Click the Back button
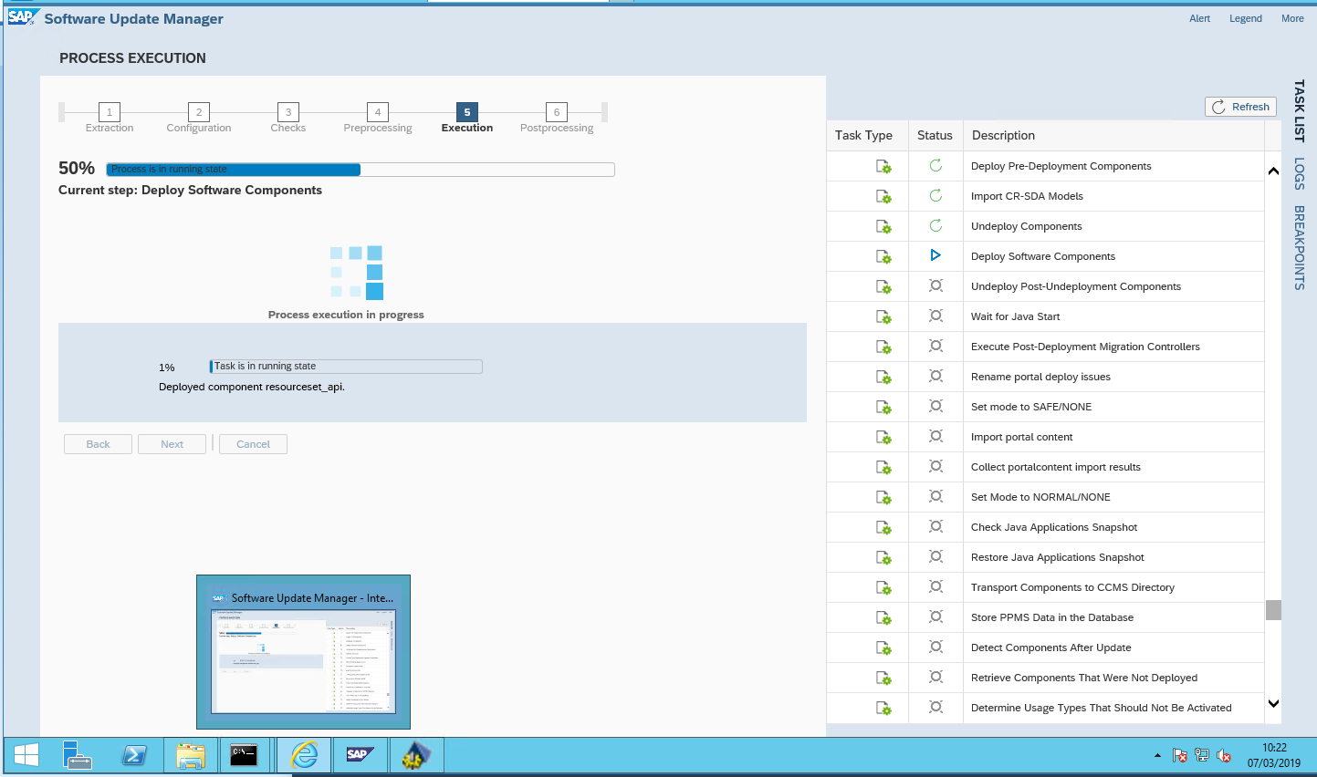 click(98, 444)
